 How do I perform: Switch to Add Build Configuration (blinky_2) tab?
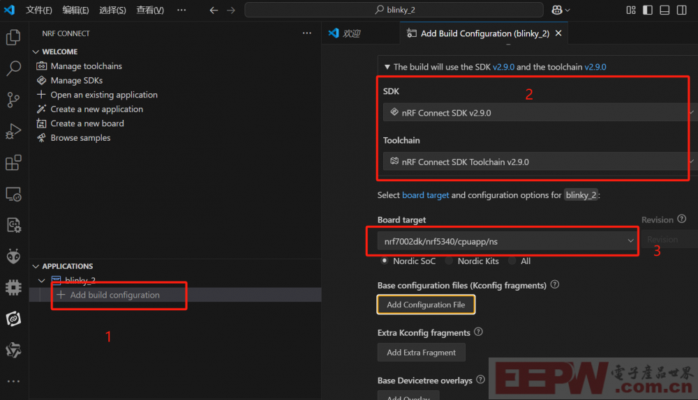[484, 33]
